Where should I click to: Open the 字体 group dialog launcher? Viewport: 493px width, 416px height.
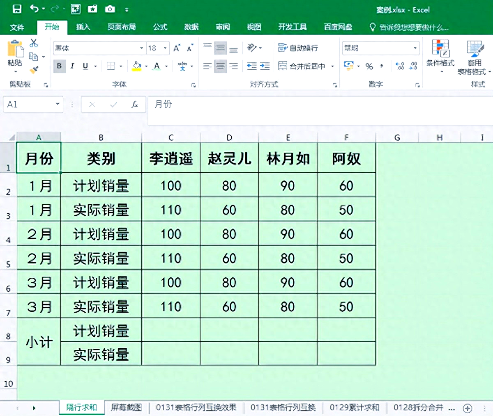coord(194,85)
